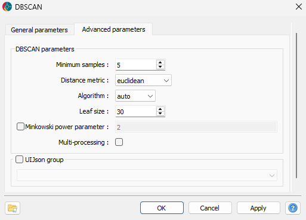Switch to the General parameters tab
The image size is (306, 220).
point(39,30)
